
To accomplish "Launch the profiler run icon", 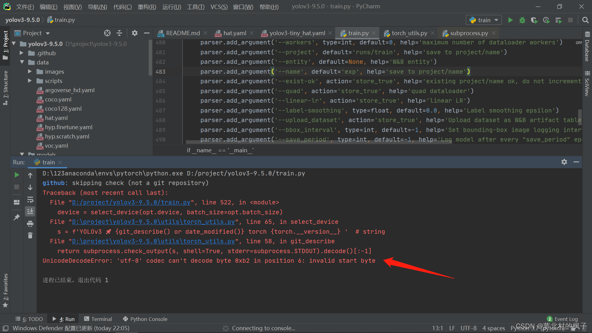I will click(546, 20).
